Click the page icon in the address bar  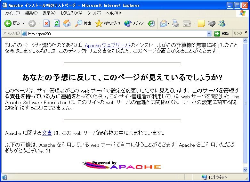pyautogui.click(x=24, y=34)
